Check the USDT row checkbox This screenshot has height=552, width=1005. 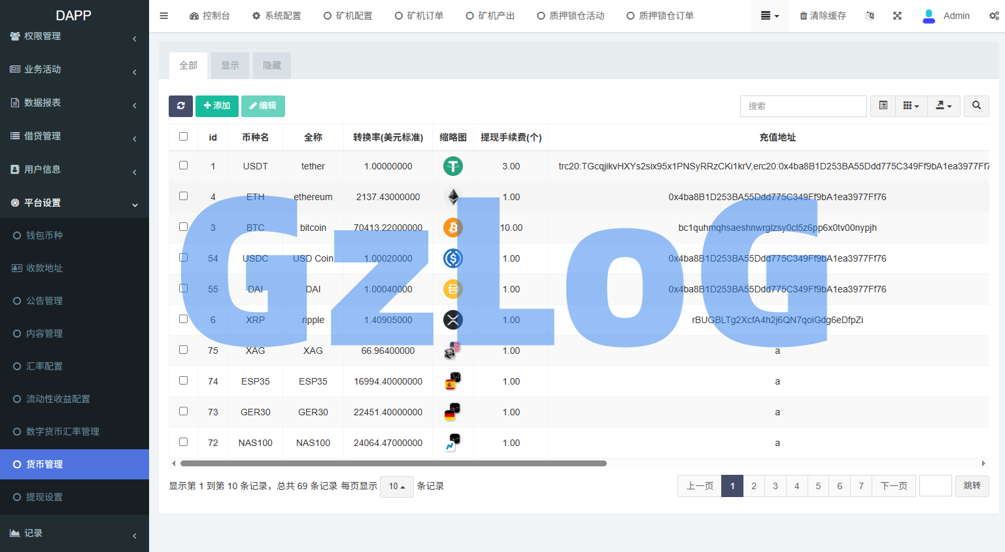click(183, 165)
